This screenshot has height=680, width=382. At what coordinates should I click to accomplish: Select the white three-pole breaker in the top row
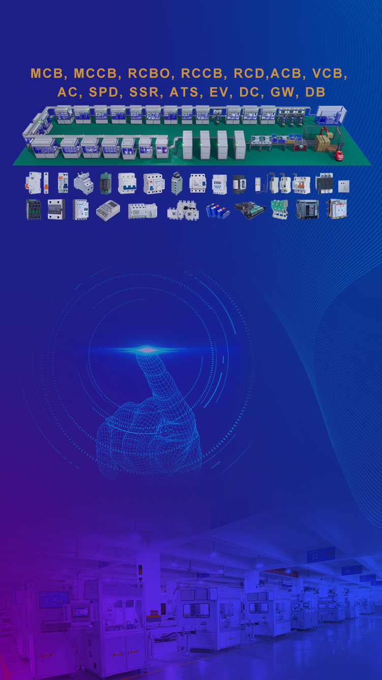coord(127,183)
